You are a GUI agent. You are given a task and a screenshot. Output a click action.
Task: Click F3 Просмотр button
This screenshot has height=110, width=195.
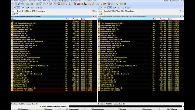(23, 109)
